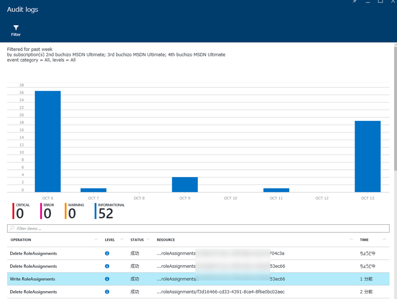Screen dimensions: 397x299
Task: Sort by the LEVEL column arrow
Action: coord(122,239)
